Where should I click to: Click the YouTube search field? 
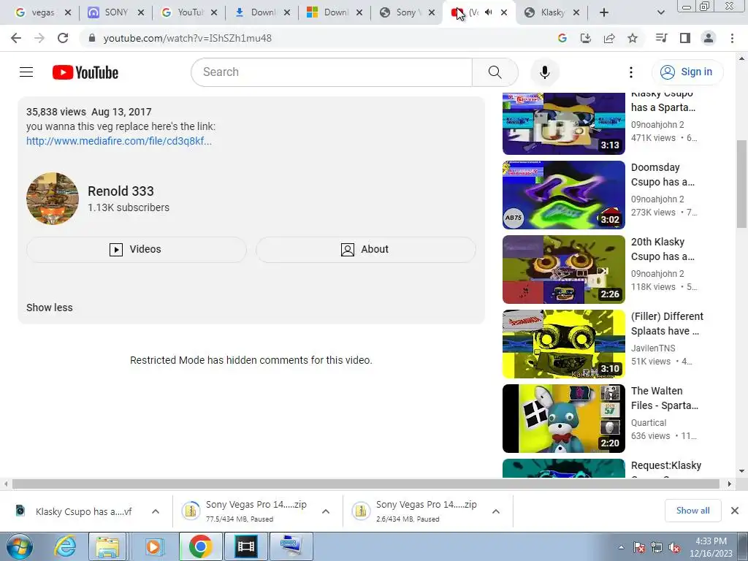point(332,72)
